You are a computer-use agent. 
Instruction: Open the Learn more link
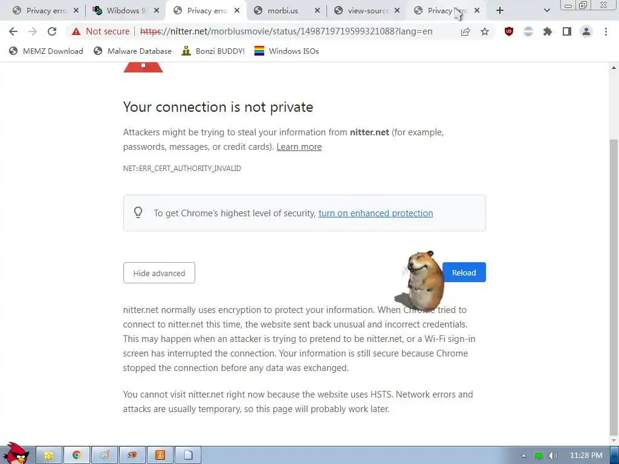point(299,147)
